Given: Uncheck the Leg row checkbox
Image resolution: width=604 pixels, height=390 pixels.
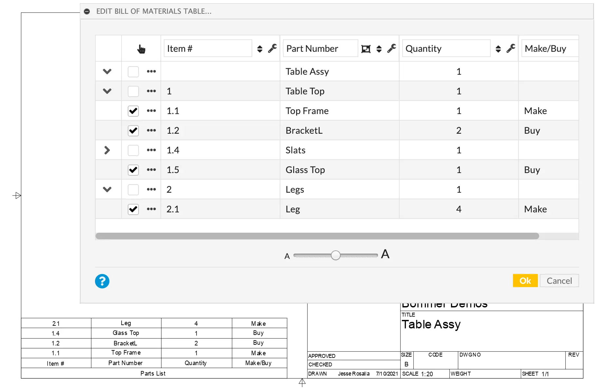Looking at the screenshot, I should click(133, 209).
